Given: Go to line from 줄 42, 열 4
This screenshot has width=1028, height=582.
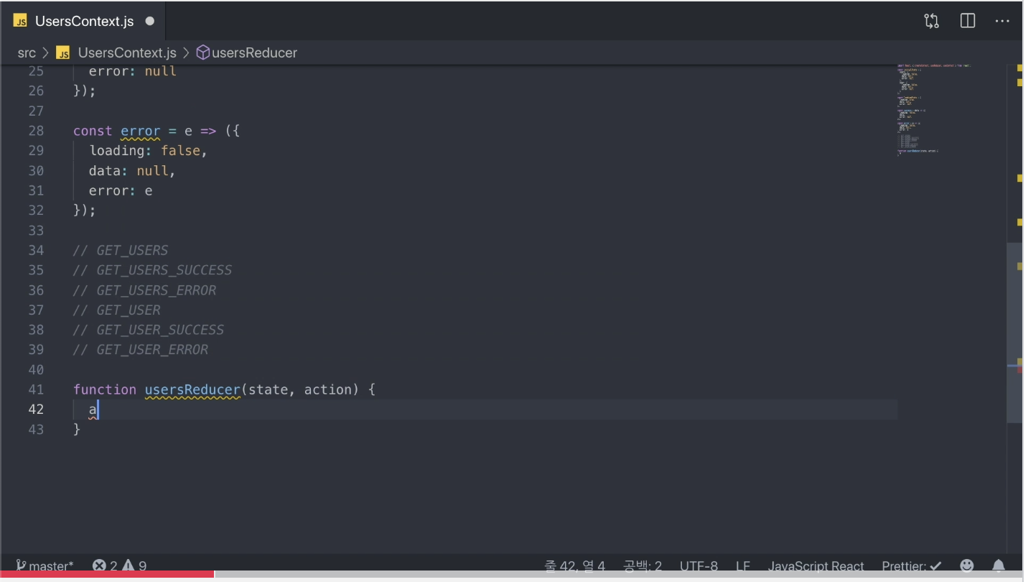Looking at the screenshot, I should [575, 566].
